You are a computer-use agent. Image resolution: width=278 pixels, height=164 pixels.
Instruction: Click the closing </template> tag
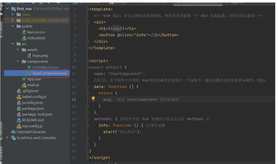coord(102,48)
